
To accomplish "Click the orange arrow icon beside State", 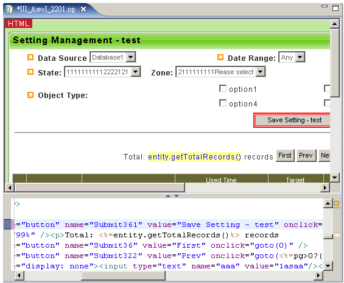I will tap(30, 72).
